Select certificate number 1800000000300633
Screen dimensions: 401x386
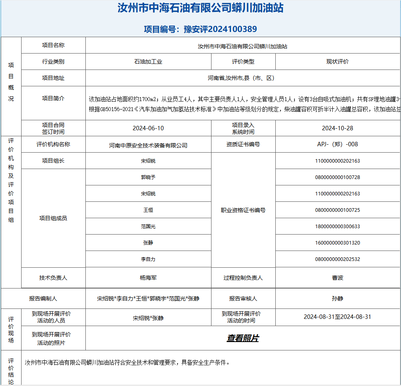coord(338,227)
